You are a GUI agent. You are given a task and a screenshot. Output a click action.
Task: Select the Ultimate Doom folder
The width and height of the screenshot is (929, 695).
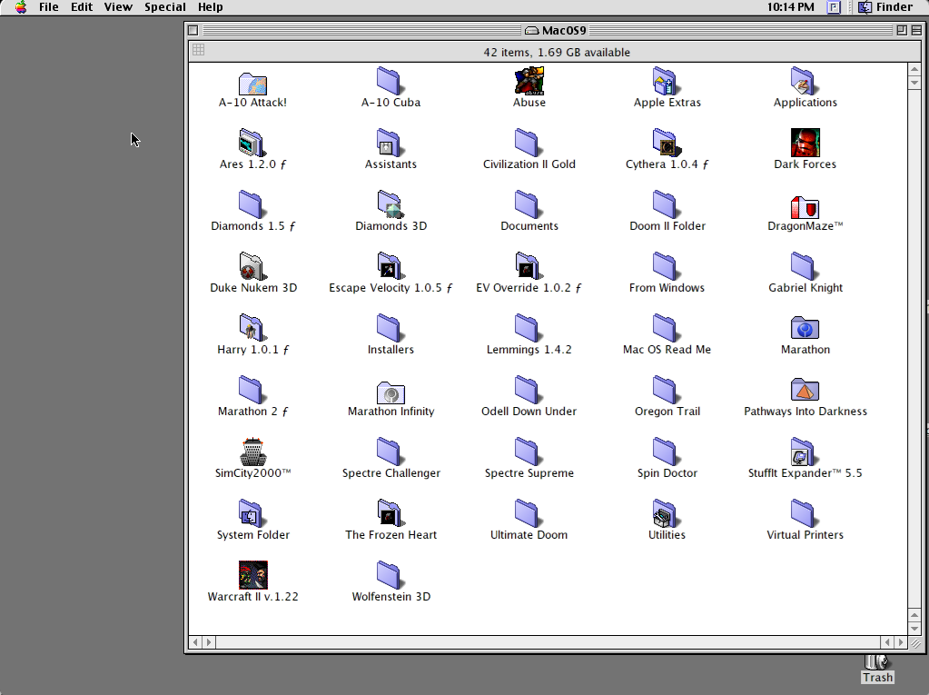point(528,513)
